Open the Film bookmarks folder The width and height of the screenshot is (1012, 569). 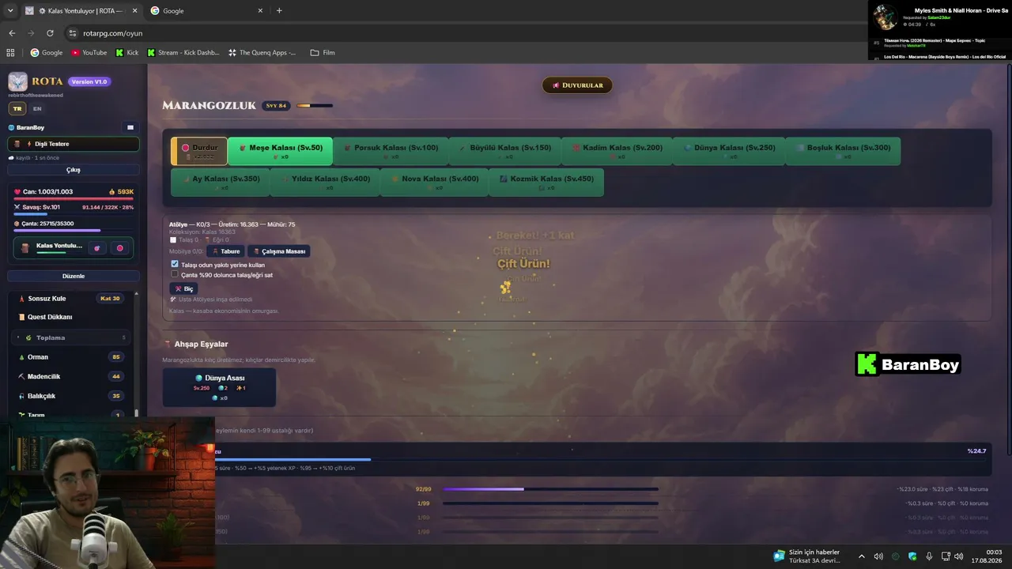tap(323, 53)
